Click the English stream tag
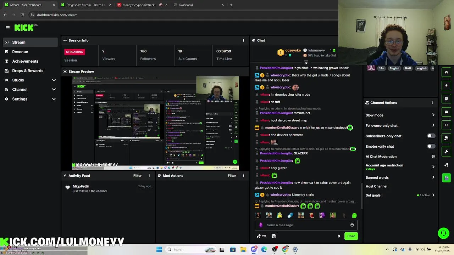Viewport: 454px width, 255px height. (x=394, y=68)
